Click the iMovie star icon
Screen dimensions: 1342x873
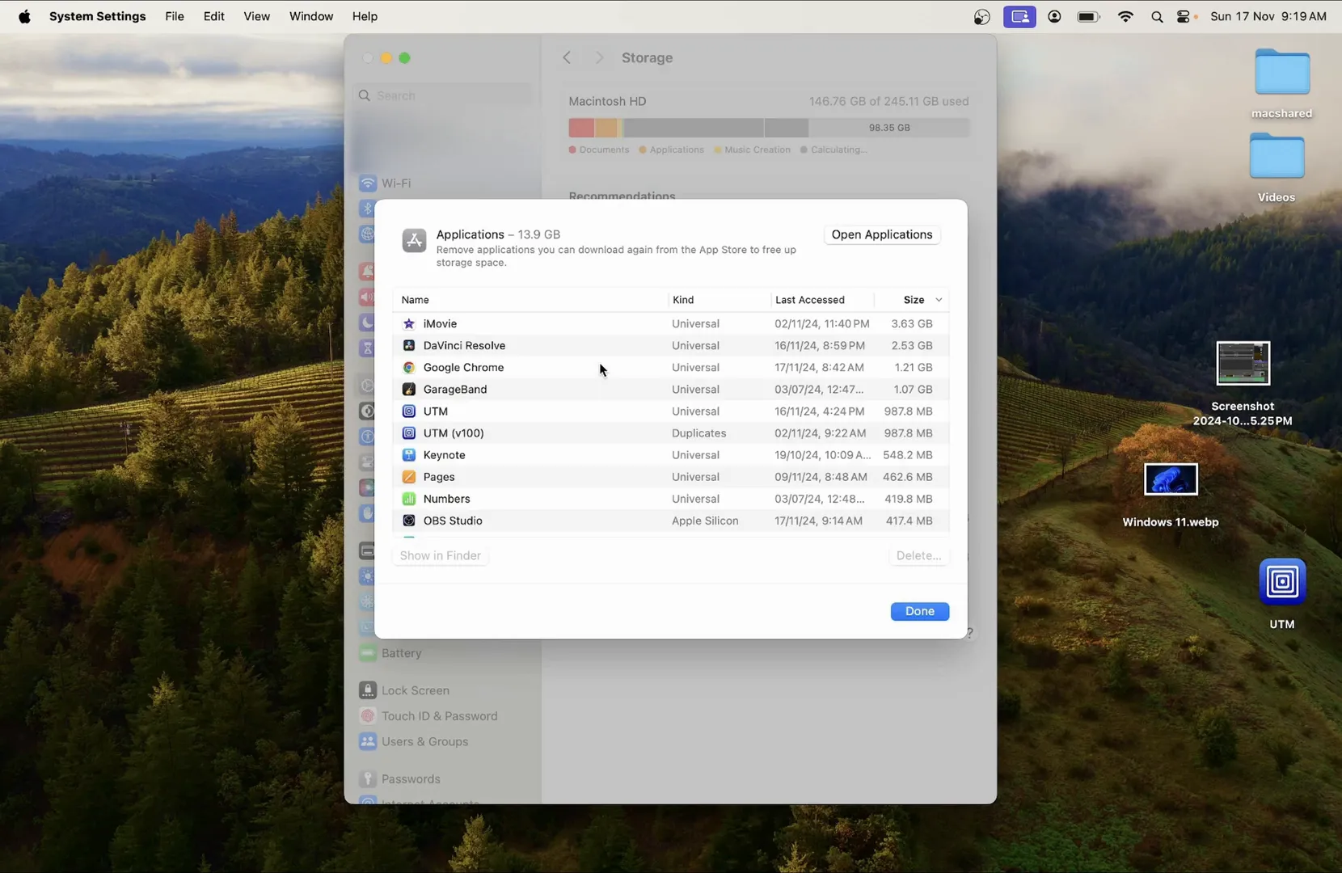coord(409,323)
